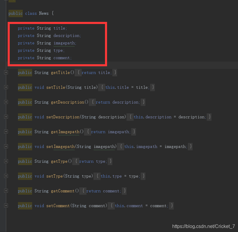Image resolution: width=238 pixels, height=232 pixels.
Task: Click the comment field declaration
Action: [x=62, y=58]
